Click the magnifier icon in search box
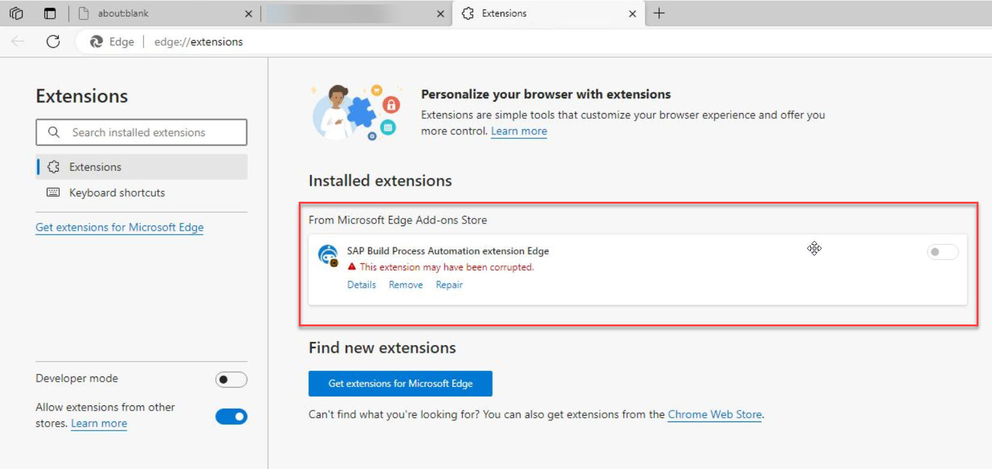This screenshot has width=992, height=469. point(54,132)
